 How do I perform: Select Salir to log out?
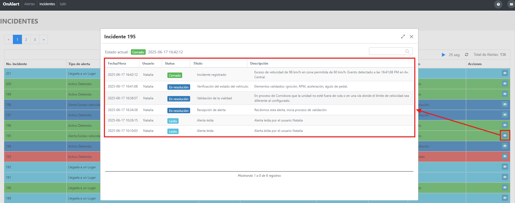pos(63,4)
